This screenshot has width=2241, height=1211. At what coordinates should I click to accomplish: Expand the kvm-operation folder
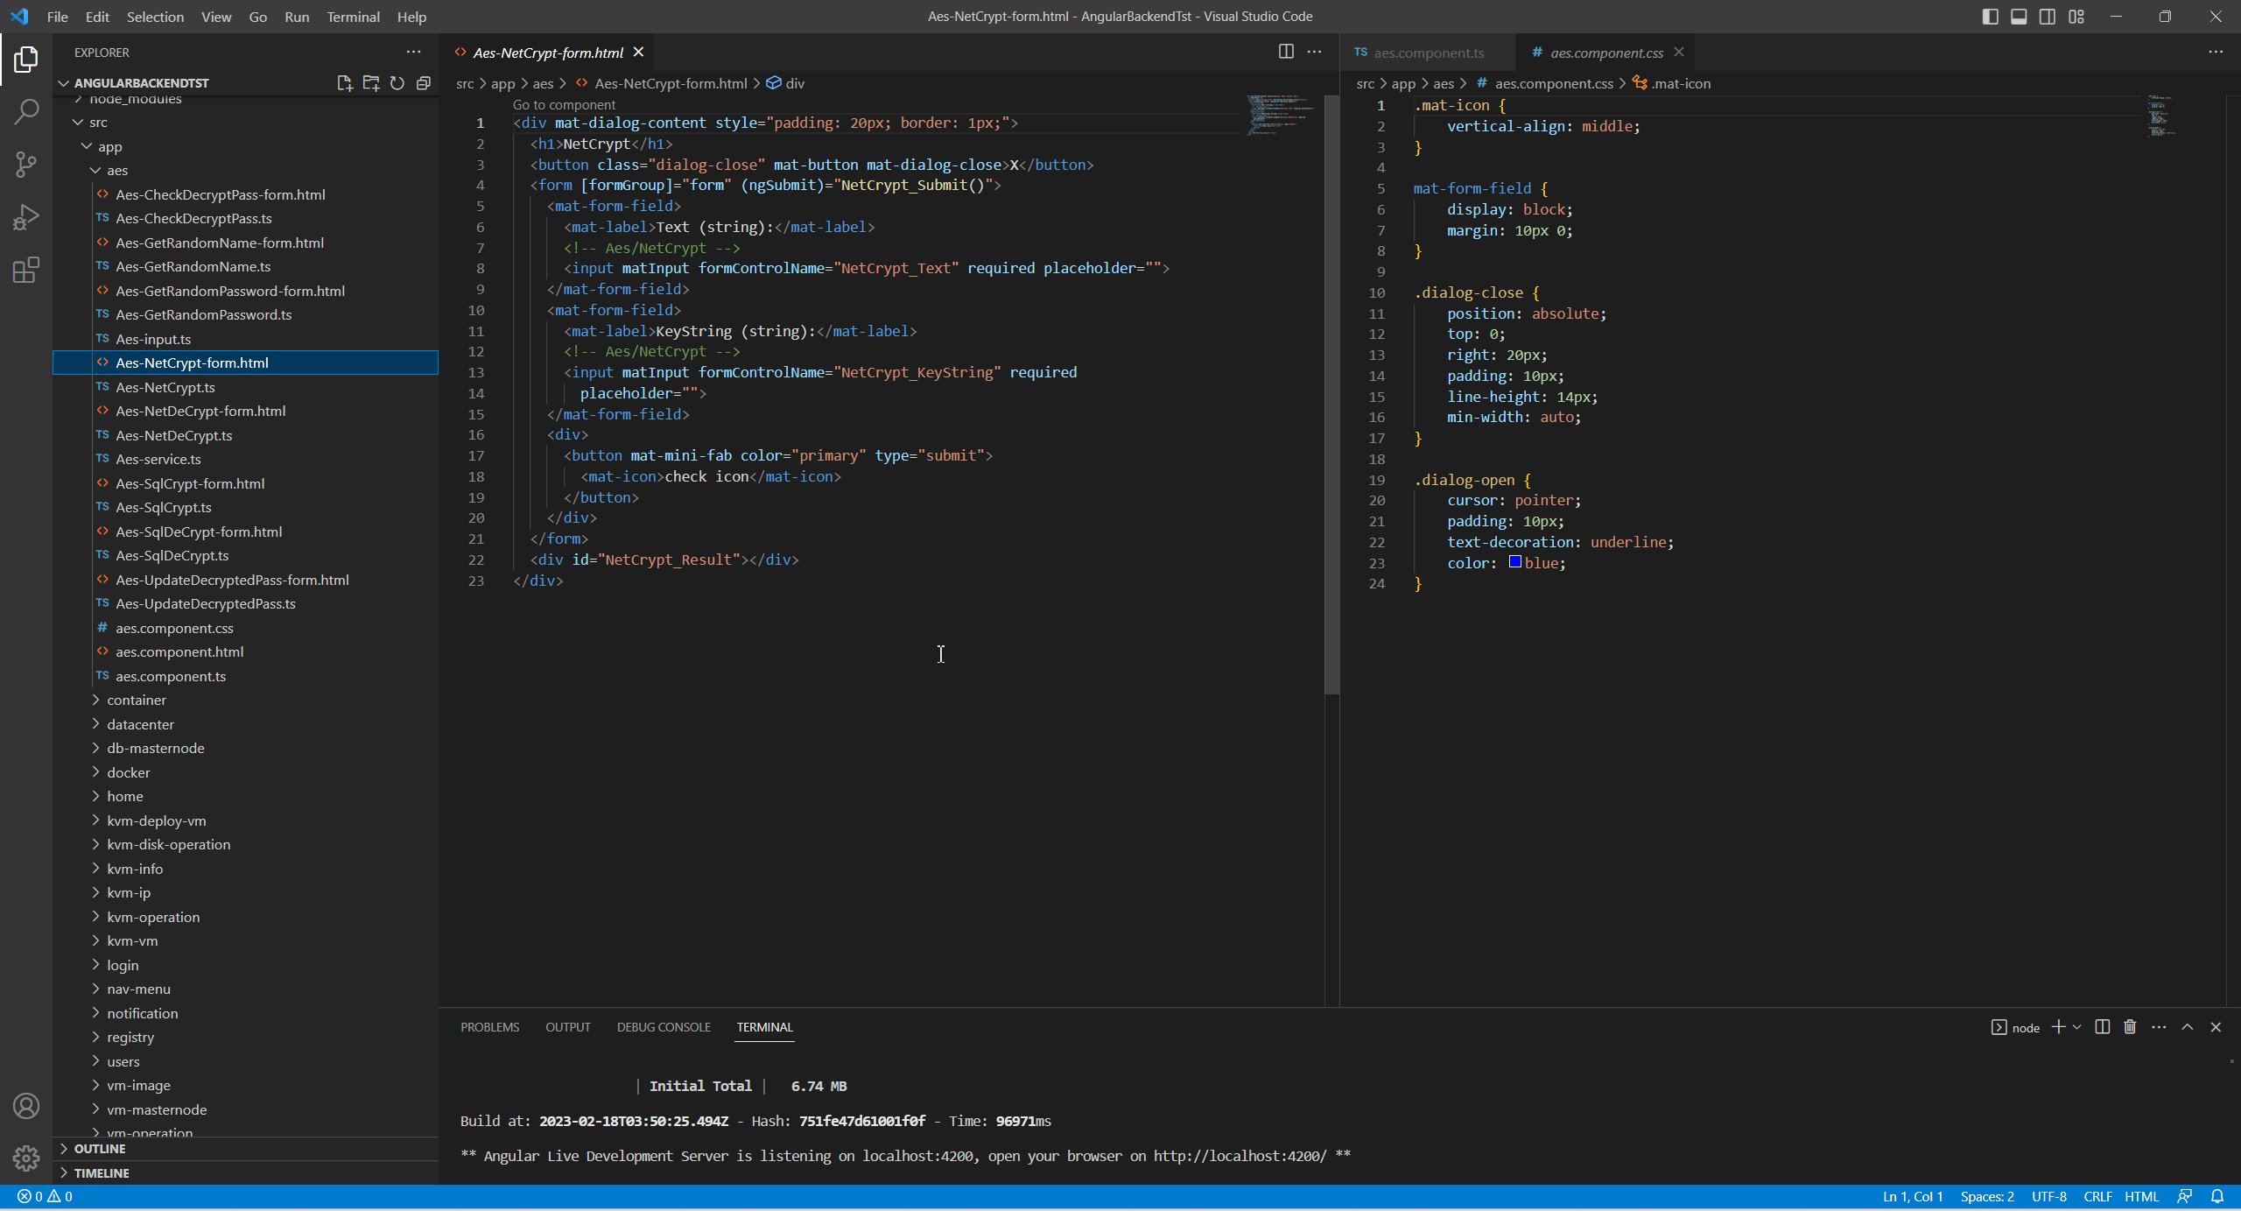[x=153, y=917]
